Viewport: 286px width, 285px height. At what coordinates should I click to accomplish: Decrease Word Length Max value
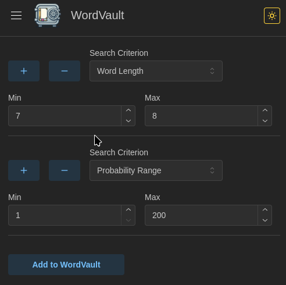click(265, 121)
